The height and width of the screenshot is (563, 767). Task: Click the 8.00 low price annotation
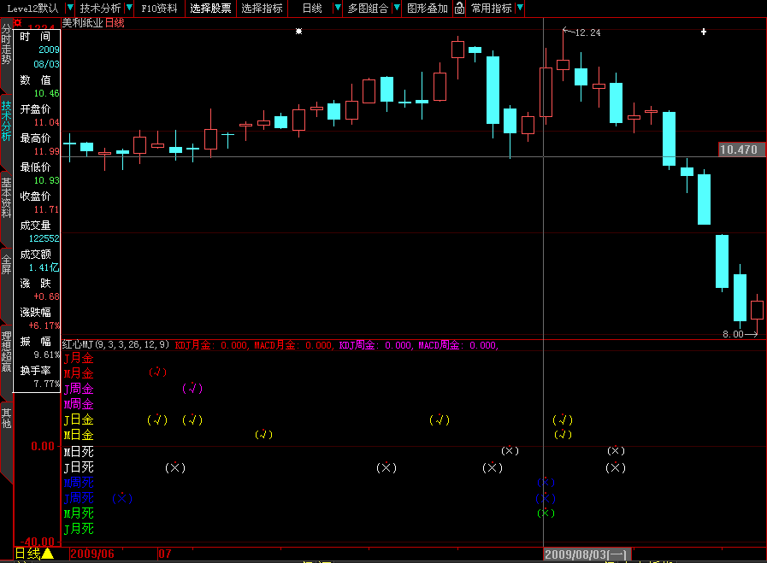(x=733, y=334)
